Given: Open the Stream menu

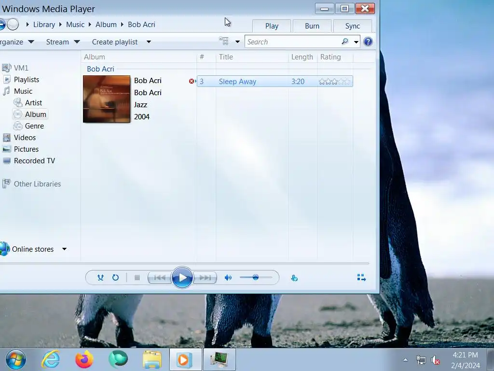Looking at the screenshot, I should pyautogui.click(x=63, y=42).
